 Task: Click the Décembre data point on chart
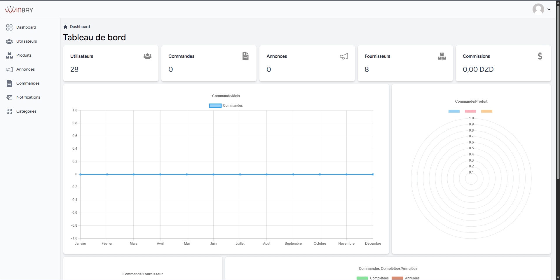[373, 174]
